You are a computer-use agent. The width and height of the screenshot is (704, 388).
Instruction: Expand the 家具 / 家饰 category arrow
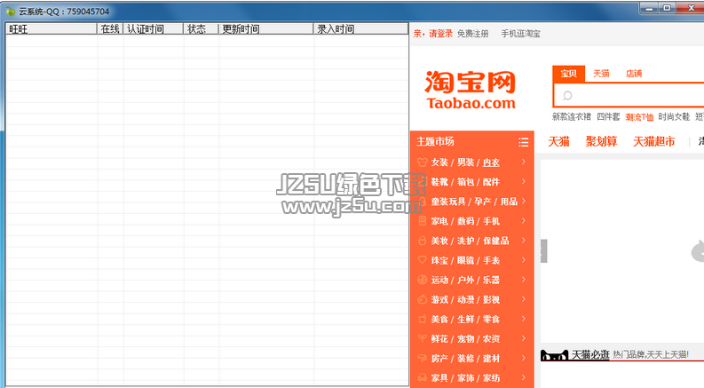[x=524, y=377]
